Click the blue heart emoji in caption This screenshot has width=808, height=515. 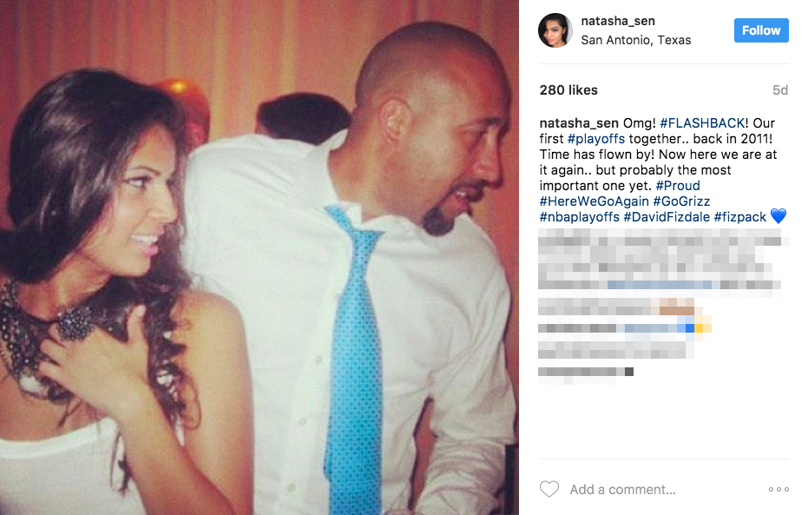point(778,216)
